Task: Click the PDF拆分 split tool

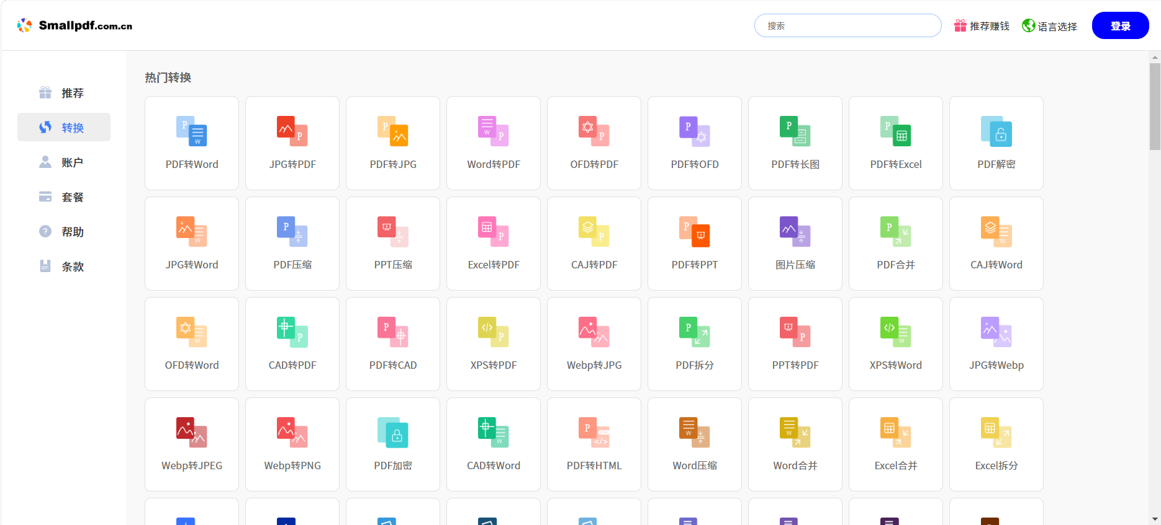Action: tap(694, 344)
